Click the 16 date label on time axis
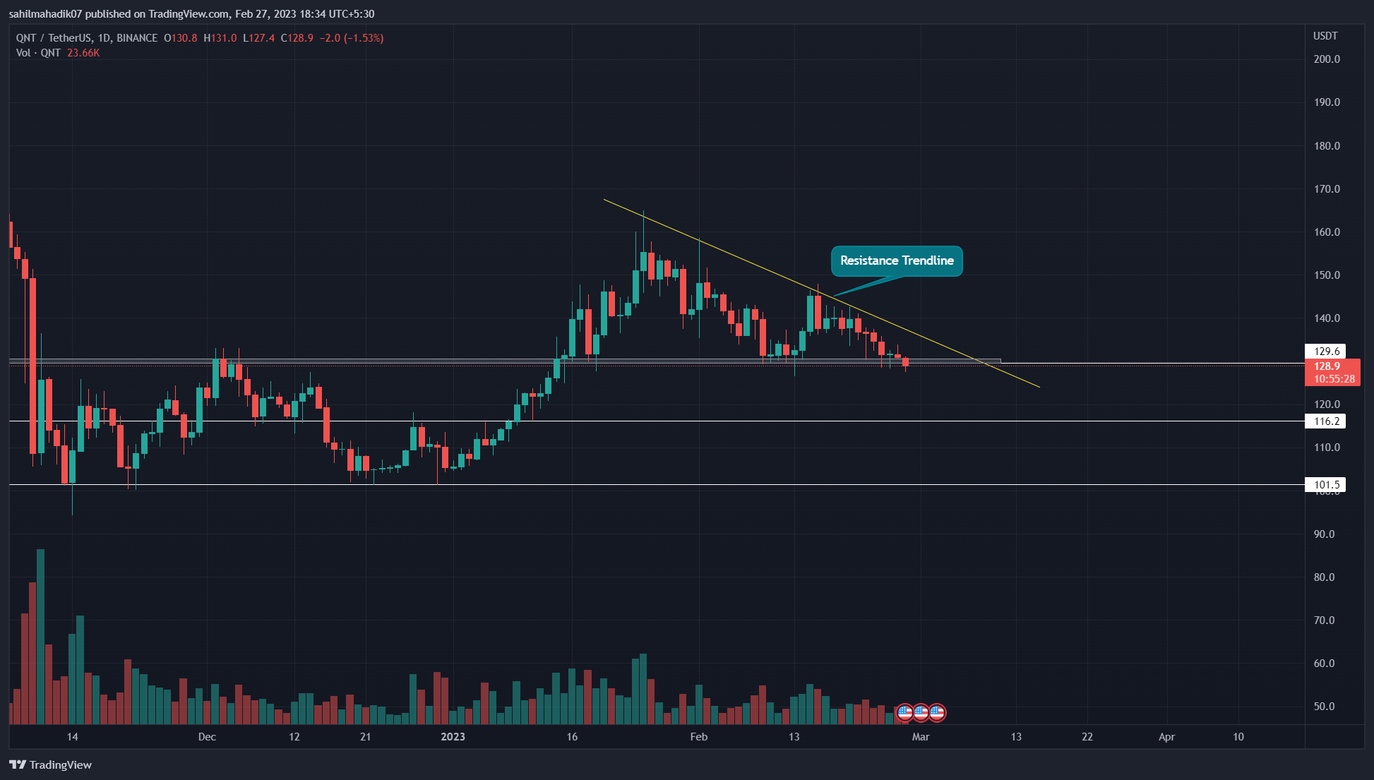The width and height of the screenshot is (1374, 780). pos(572,737)
